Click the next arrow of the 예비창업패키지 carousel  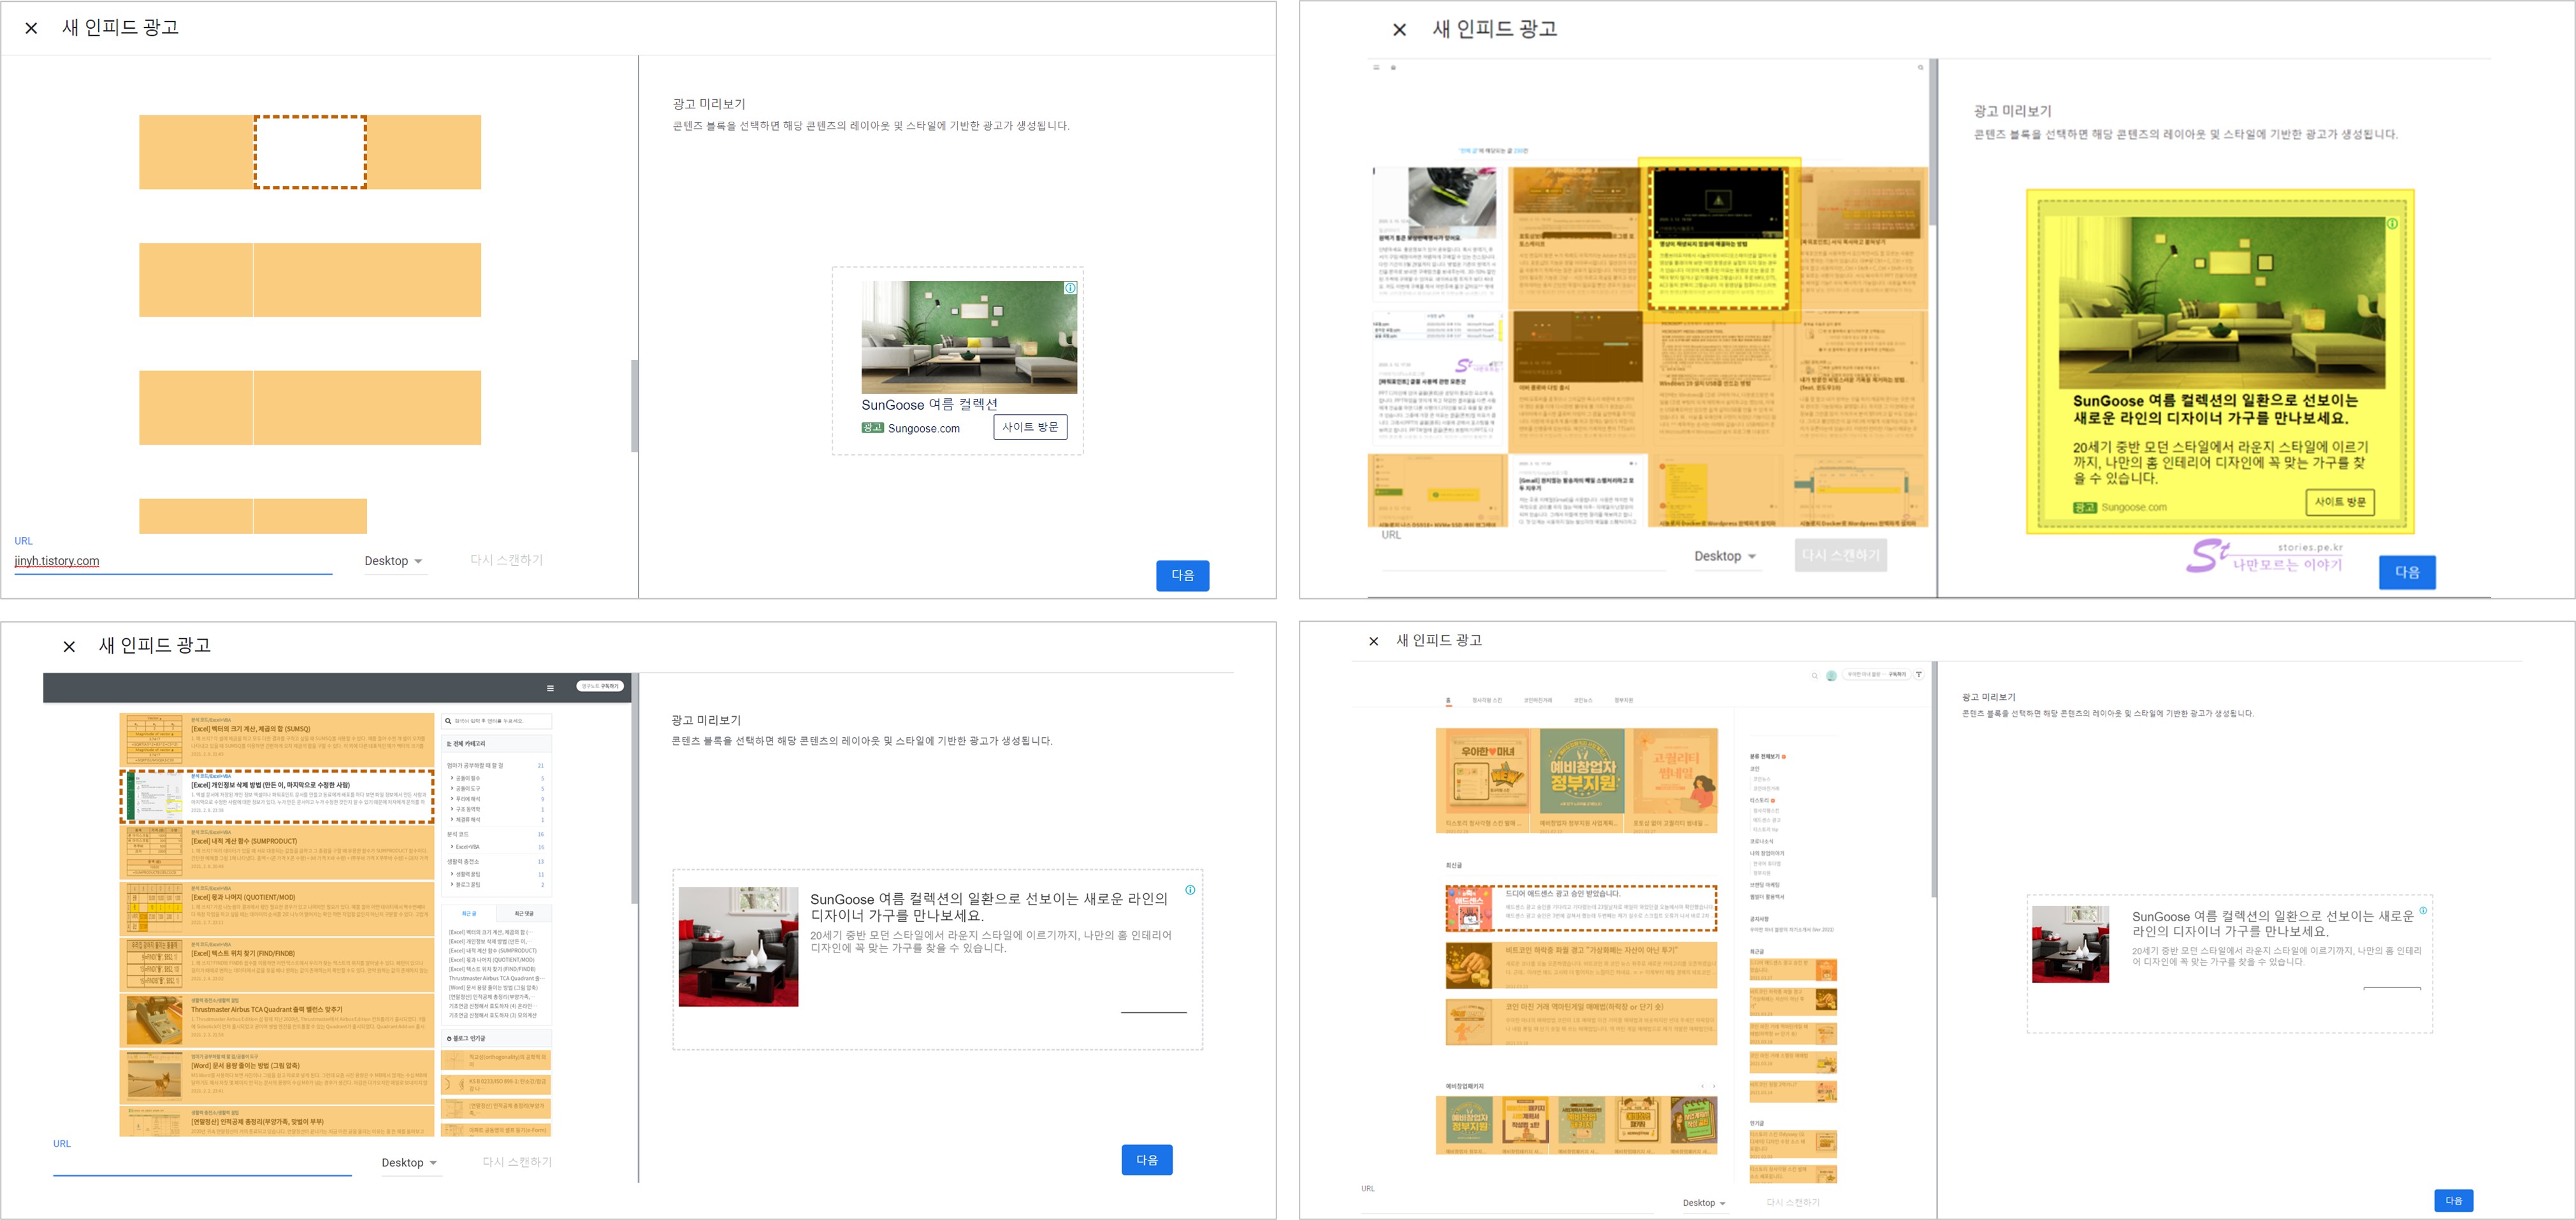pyautogui.click(x=1714, y=1086)
